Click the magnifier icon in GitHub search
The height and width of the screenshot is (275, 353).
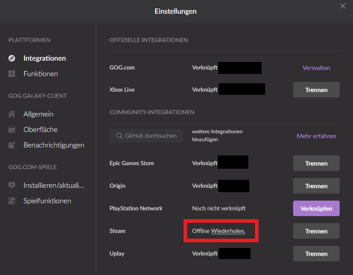pyautogui.click(x=119, y=136)
